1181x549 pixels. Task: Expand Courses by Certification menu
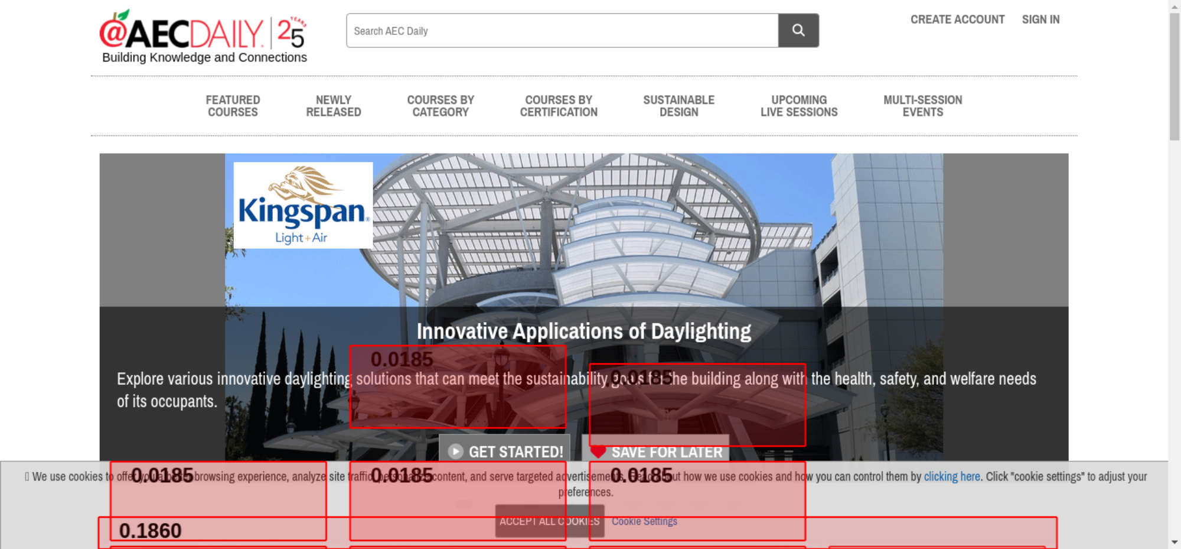click(558, 106)
